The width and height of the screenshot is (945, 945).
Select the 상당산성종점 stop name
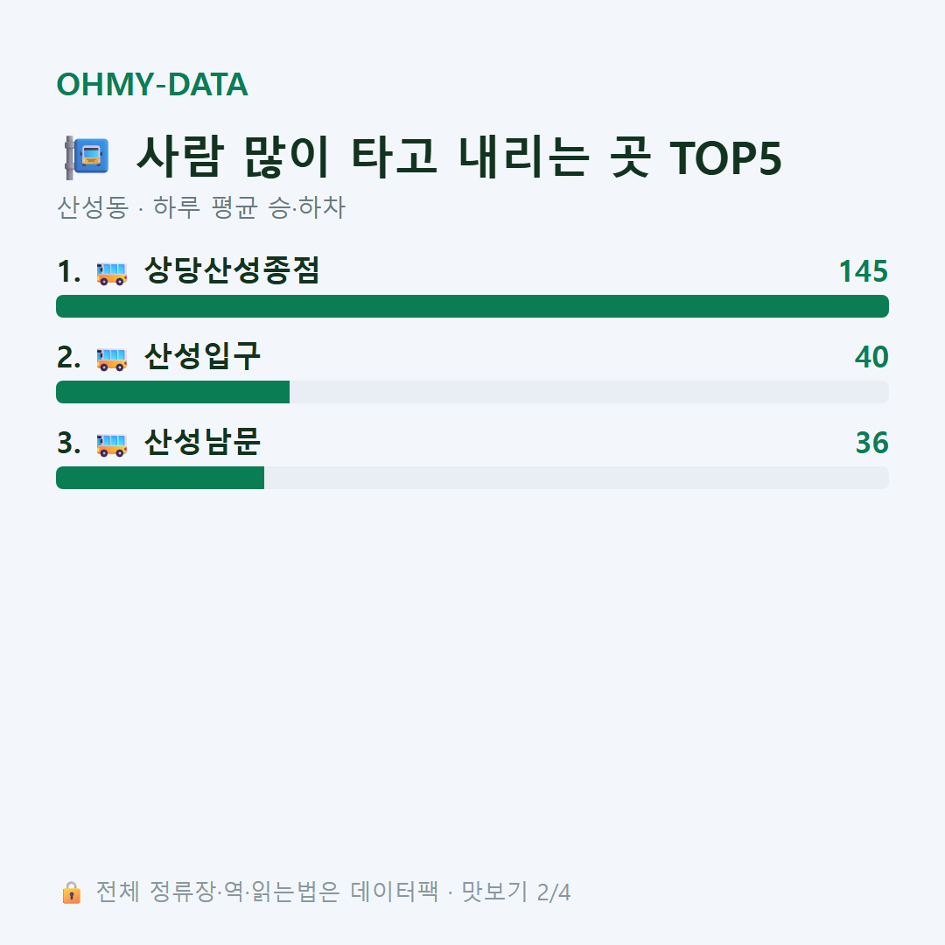tap(231, 270)
